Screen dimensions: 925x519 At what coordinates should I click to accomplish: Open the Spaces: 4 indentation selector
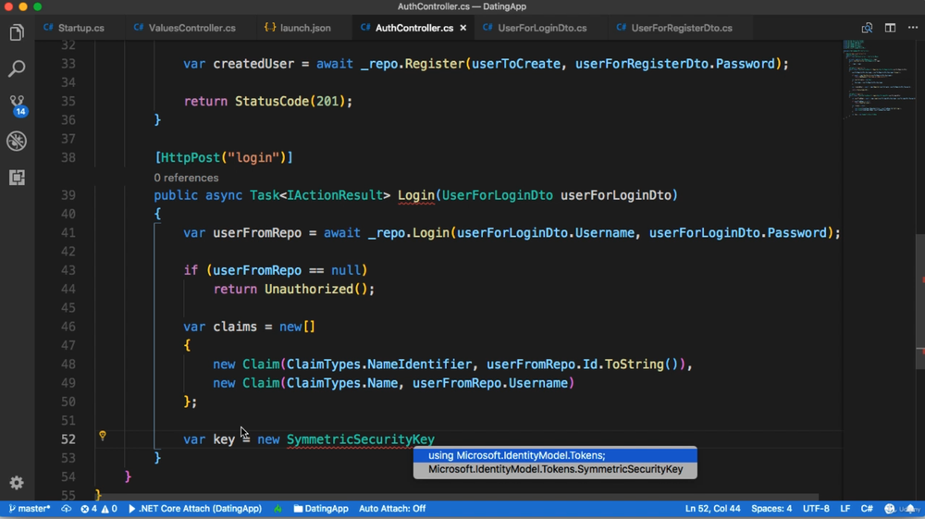(771, 509)
